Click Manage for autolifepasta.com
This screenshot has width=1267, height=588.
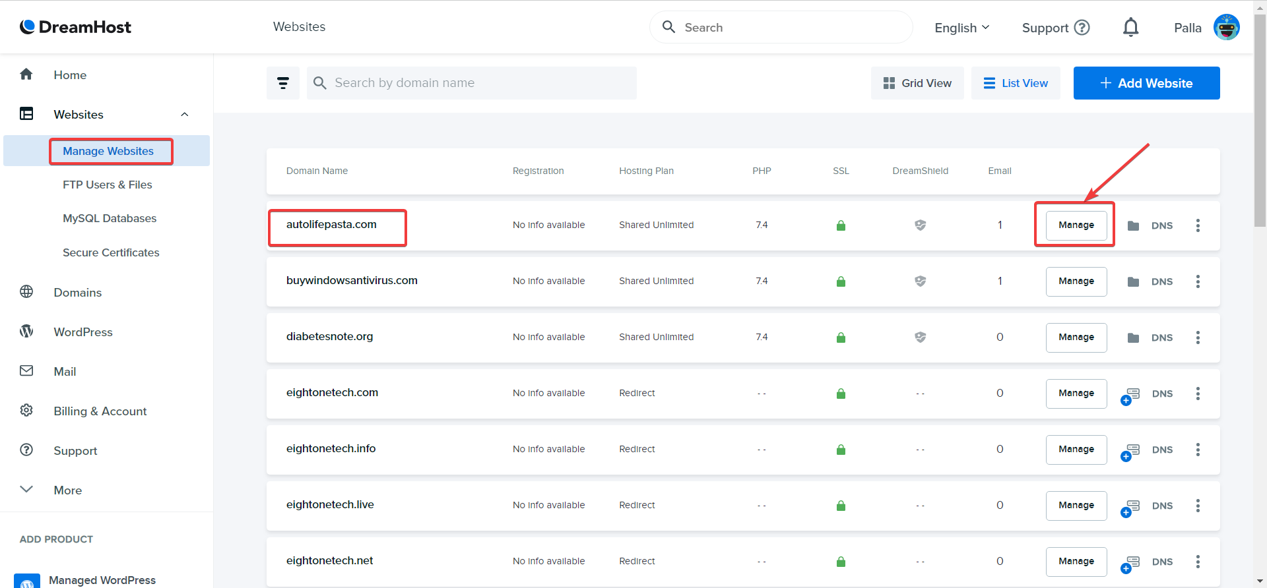click(1076, 225)
